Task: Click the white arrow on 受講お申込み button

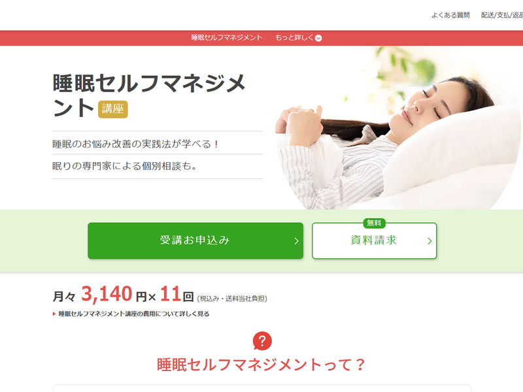Action: click(296, 241)
